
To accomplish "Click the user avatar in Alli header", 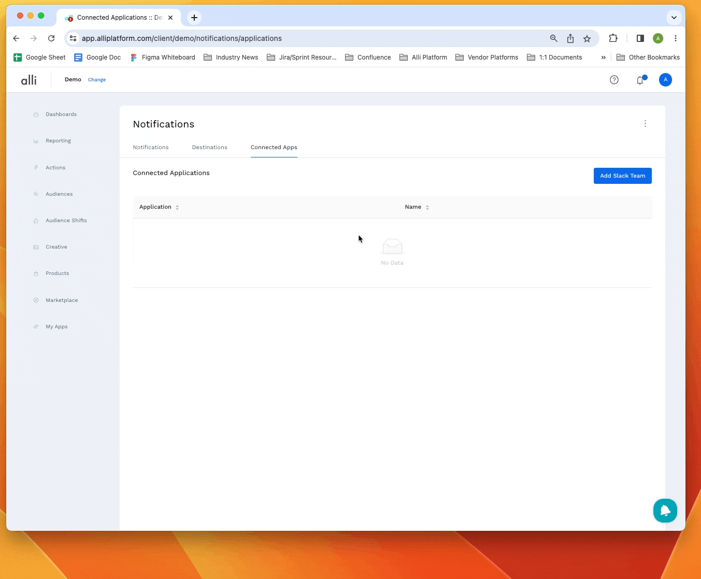I will tap(665, 80).
